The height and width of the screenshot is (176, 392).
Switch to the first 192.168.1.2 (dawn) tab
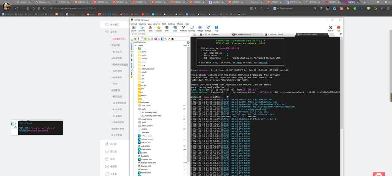pos(214,34)
